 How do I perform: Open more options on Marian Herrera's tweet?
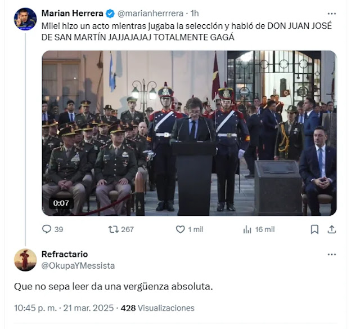coord(332,14)
